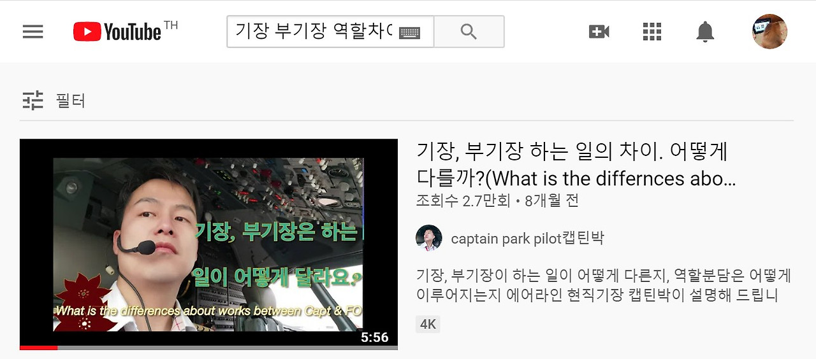This screenshot has height=359, width=816.
Task: Open the YouTube apps grid
Action: click(x=652, y=31)
